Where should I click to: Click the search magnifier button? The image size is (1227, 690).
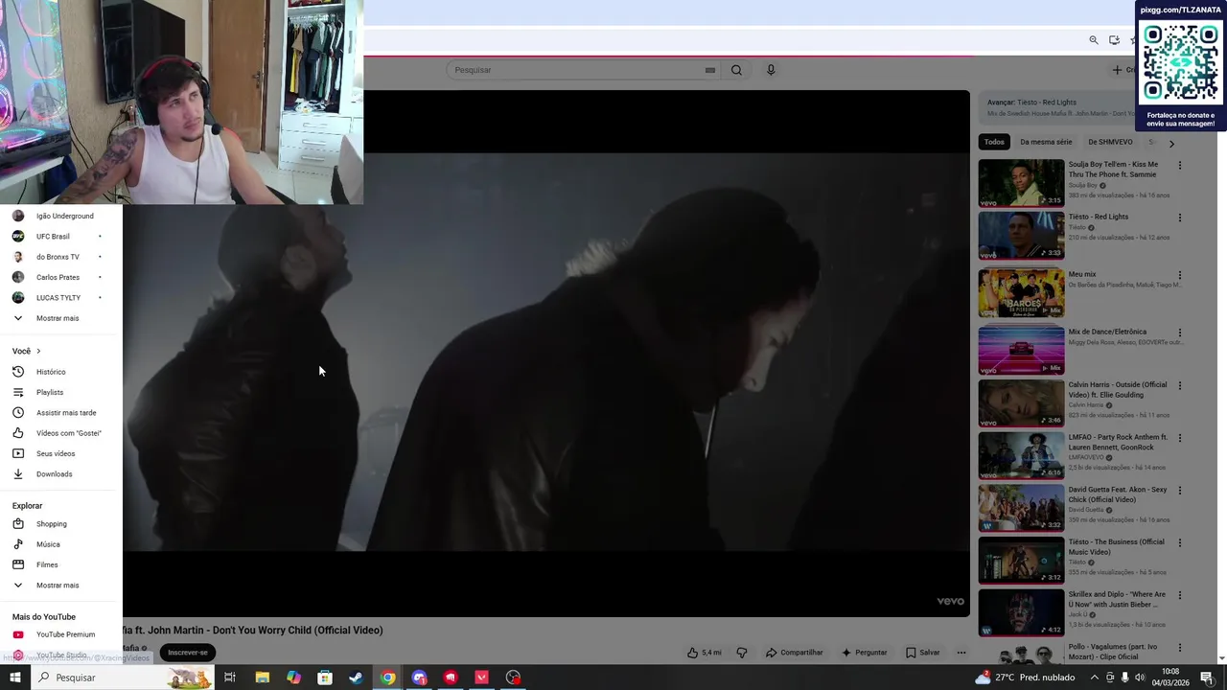(x=736, y=70)
